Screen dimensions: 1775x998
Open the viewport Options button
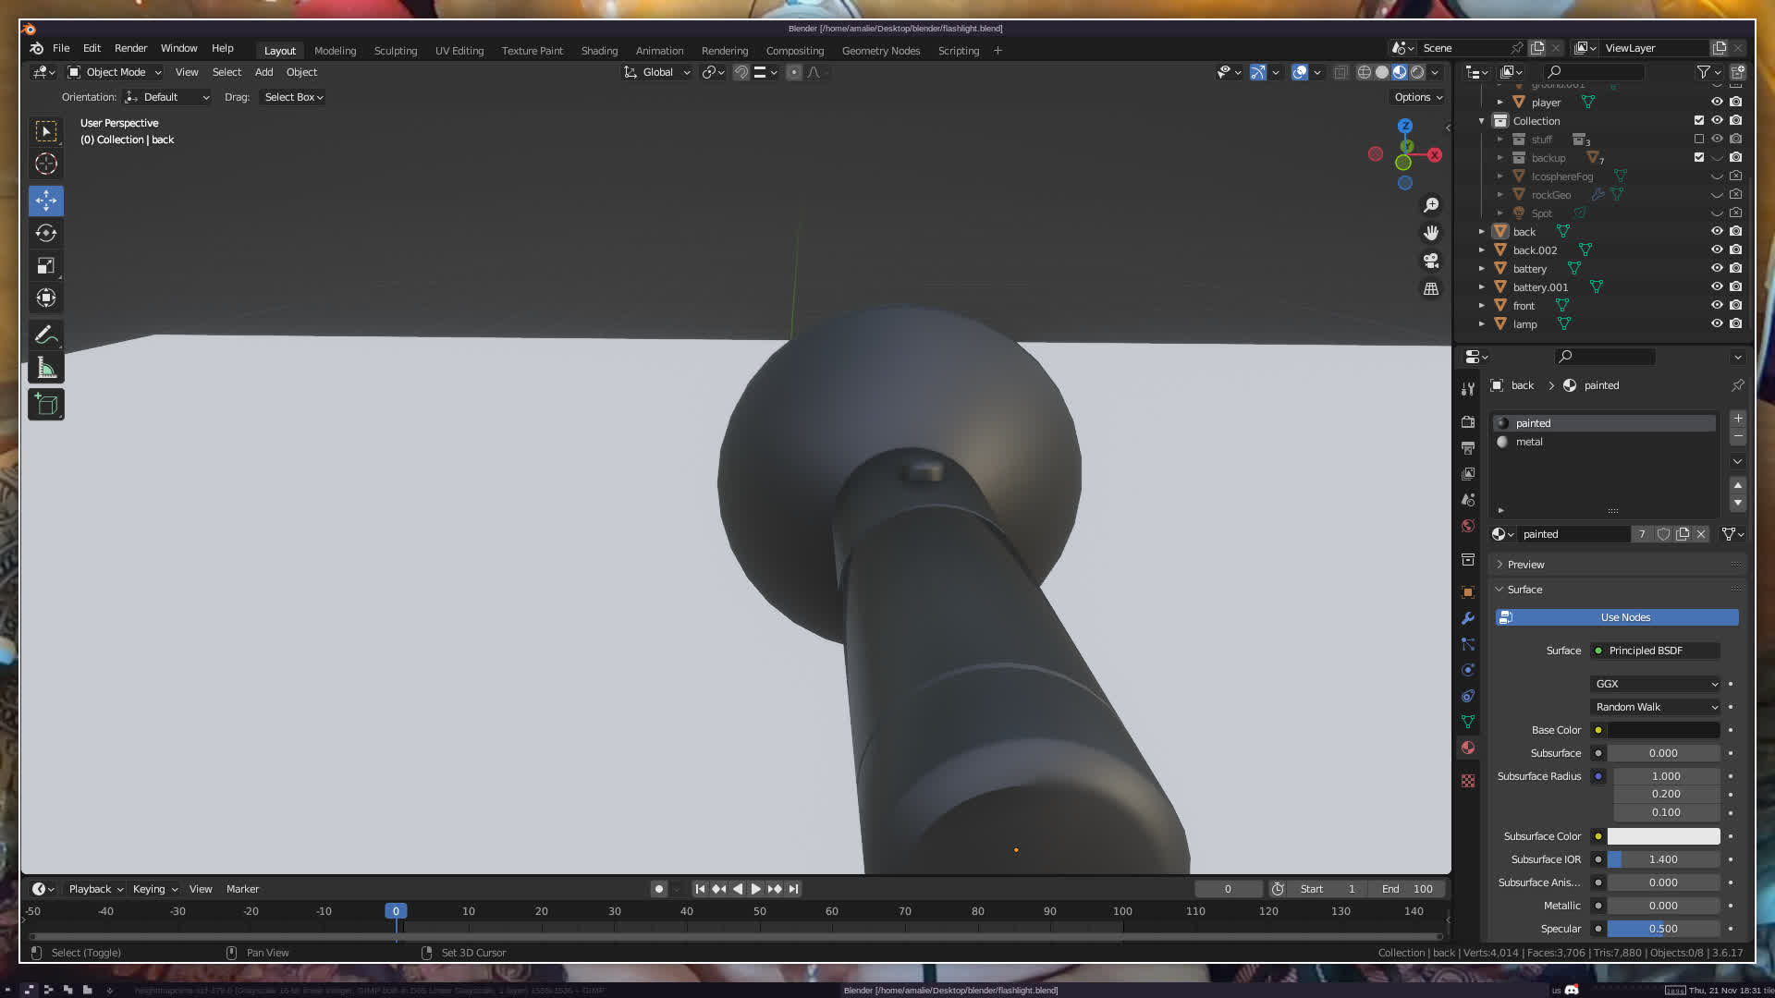pos(1418,97)
